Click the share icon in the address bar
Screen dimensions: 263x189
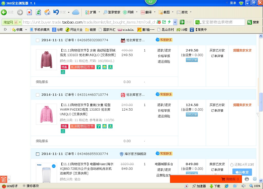tap(164, 22)
